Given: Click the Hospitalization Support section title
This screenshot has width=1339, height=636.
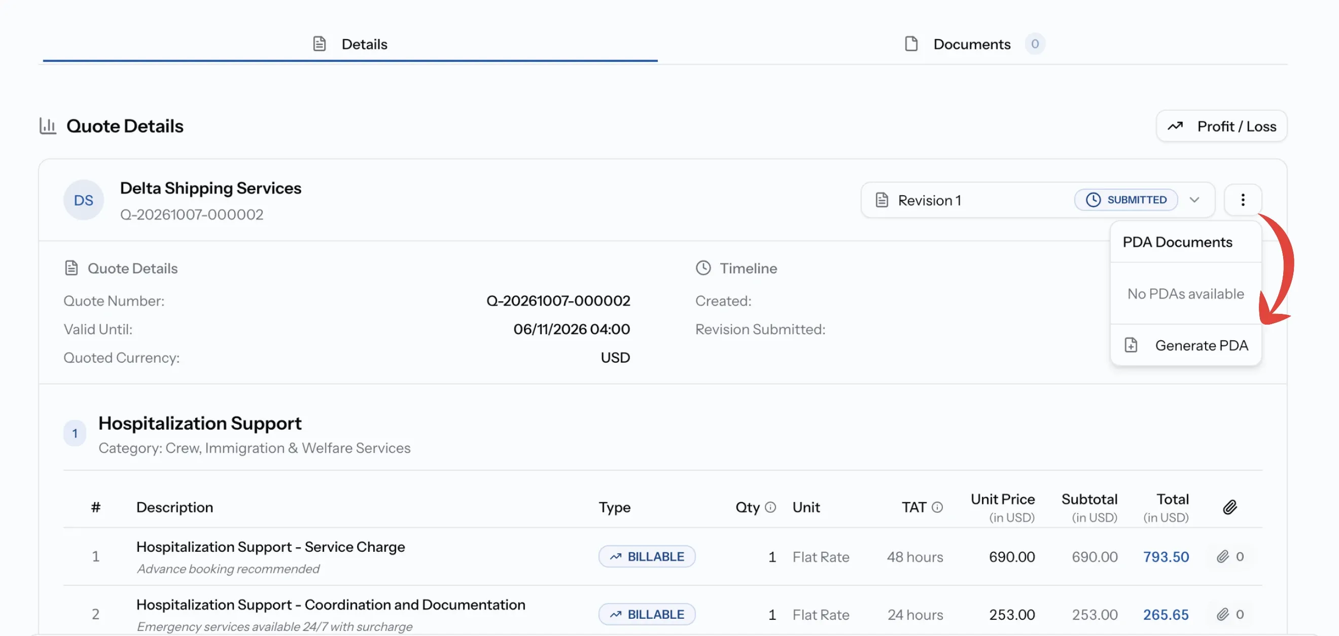Looking at the screenshot, I should pos(200,423).
